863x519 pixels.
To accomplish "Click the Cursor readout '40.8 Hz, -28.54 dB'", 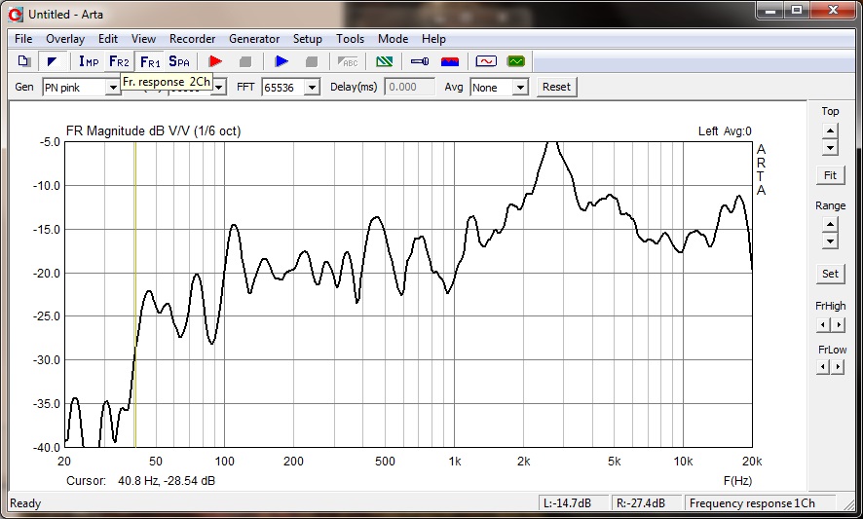I will click(167, 480).
